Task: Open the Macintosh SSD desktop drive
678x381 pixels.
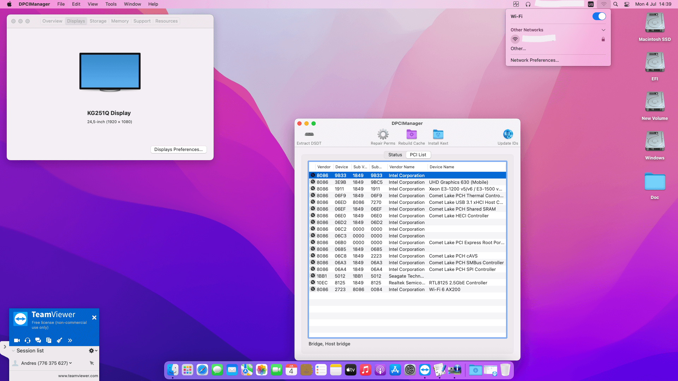Action: click(x=655, y=27)
